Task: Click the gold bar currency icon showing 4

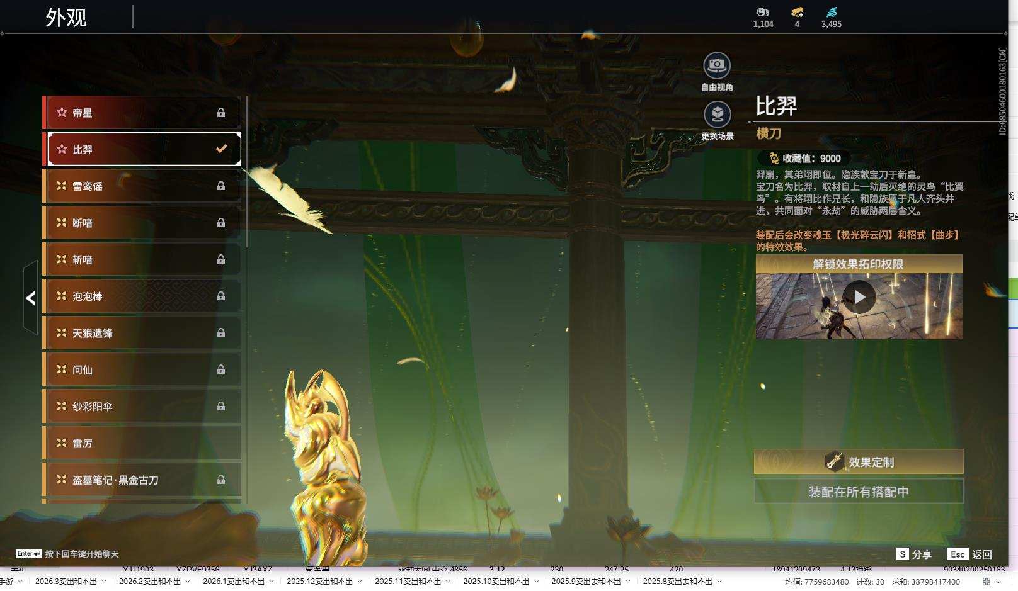Action: point(797,12)
